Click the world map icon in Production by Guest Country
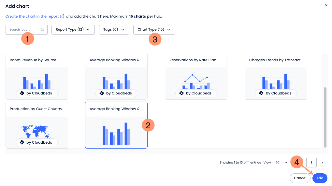332x186 pixels. click(x=36, y=132)
